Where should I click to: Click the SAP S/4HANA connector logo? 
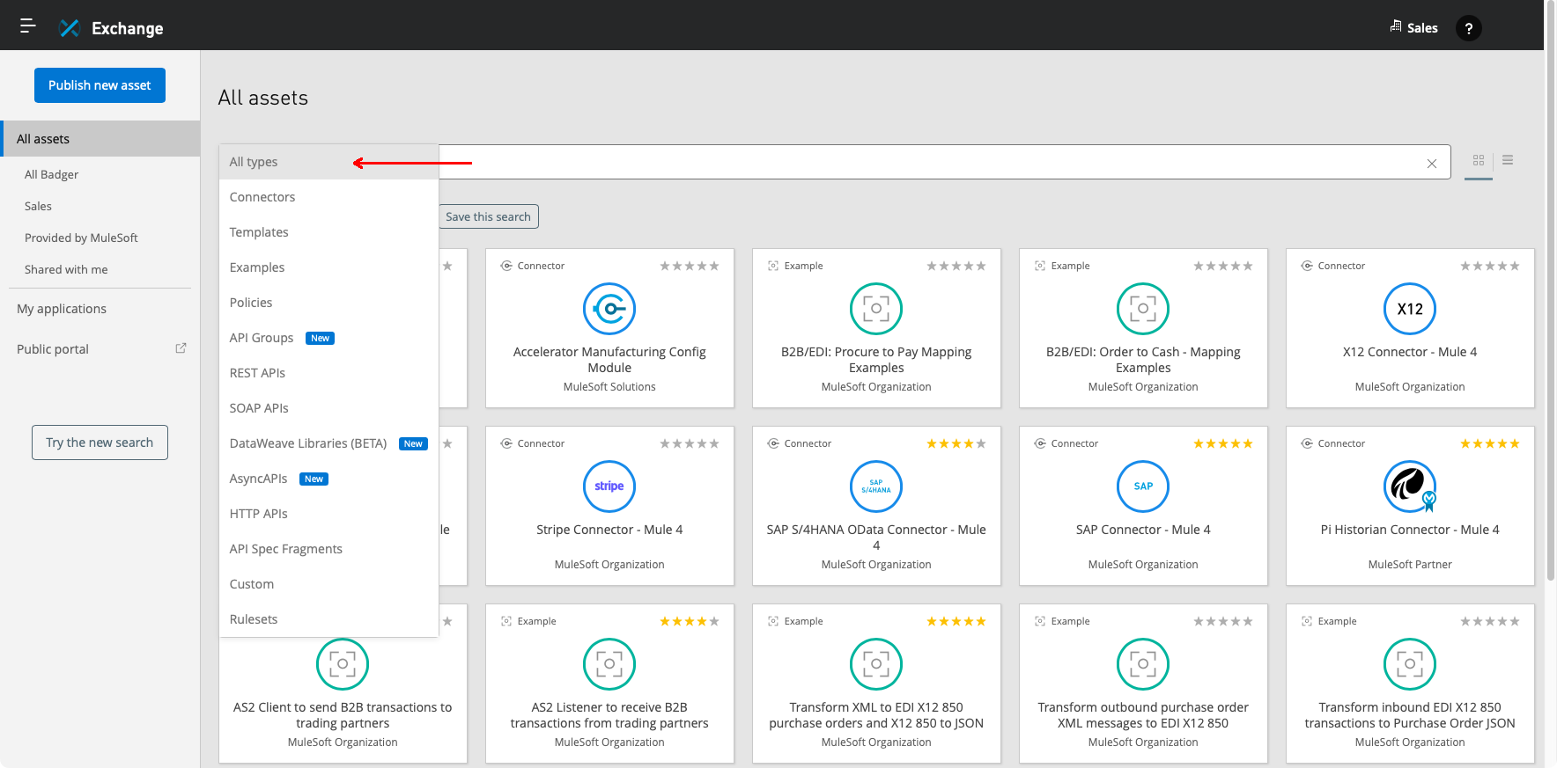(876, 486)
